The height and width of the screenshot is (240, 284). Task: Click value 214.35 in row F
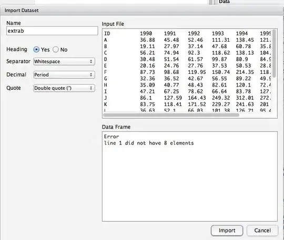pos(245,72)
